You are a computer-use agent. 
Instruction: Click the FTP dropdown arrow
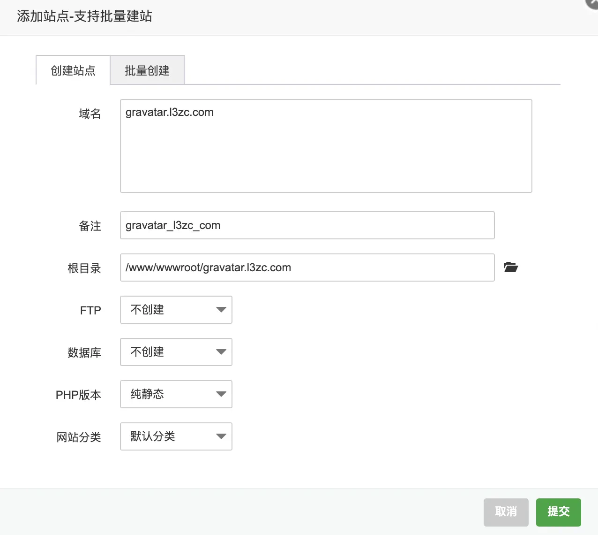pos(221,310)
